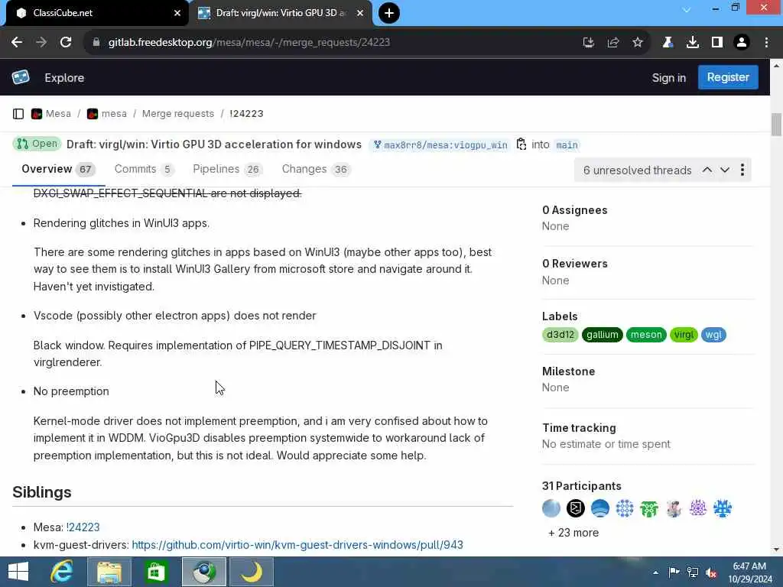
Task: Open the browser downloads icon
Action: (693, 43)
